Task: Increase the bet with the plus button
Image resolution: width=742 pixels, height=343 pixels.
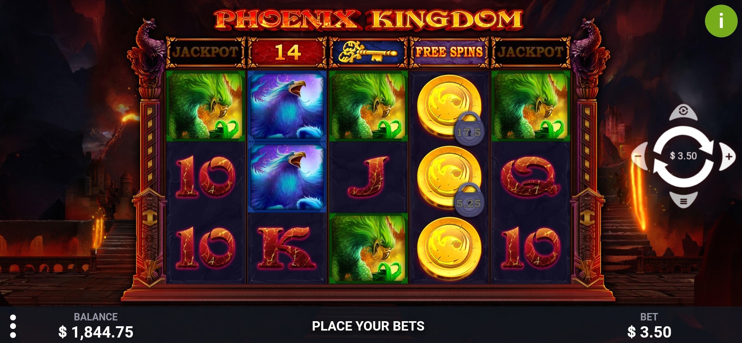Action: point(728,157)
